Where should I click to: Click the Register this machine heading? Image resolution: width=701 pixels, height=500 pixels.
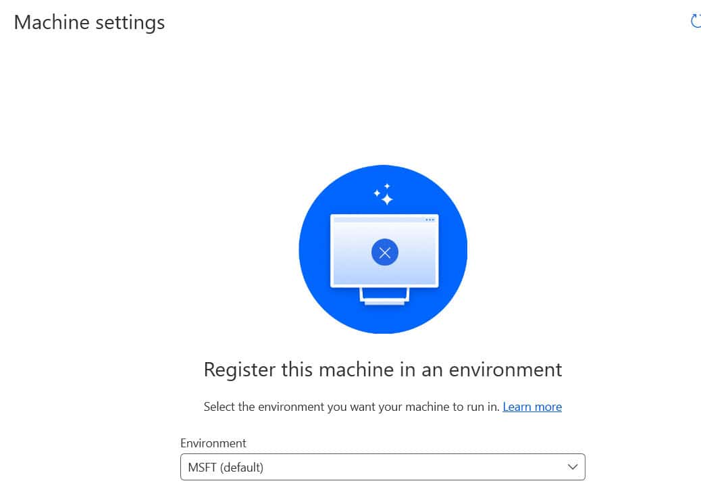click(382, 370)
